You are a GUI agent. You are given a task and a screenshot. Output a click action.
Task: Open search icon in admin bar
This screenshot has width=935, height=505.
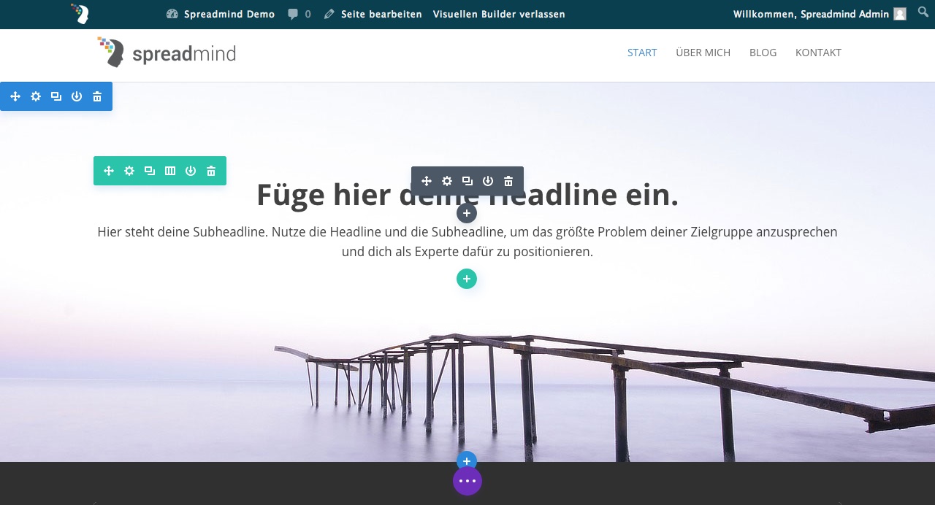[923, 12]
